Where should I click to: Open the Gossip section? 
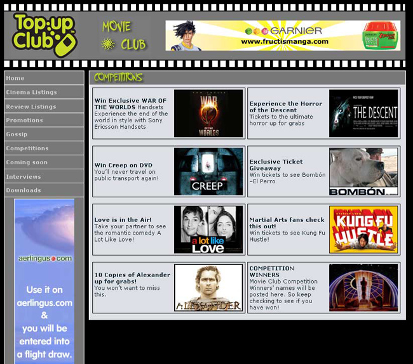pyautogui.click(x=44, y=134)
